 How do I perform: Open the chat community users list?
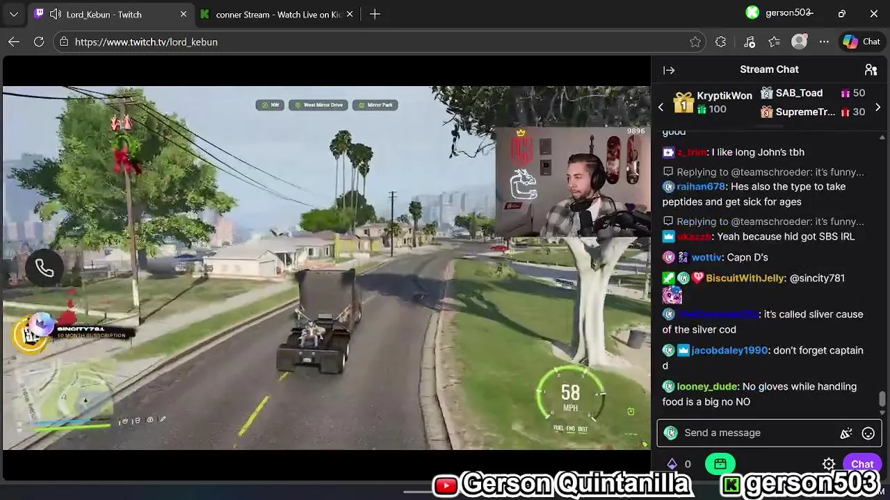(871, 70)
